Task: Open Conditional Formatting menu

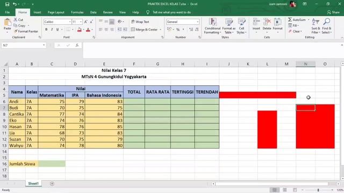Action: point(212,26)
